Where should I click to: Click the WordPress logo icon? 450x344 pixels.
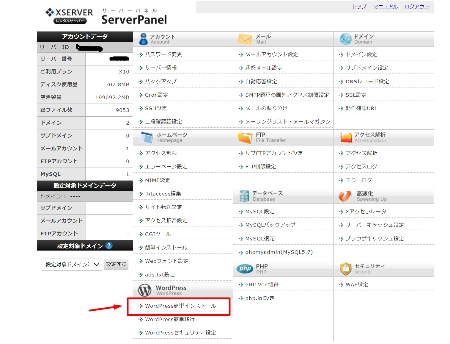coord(145,290)
